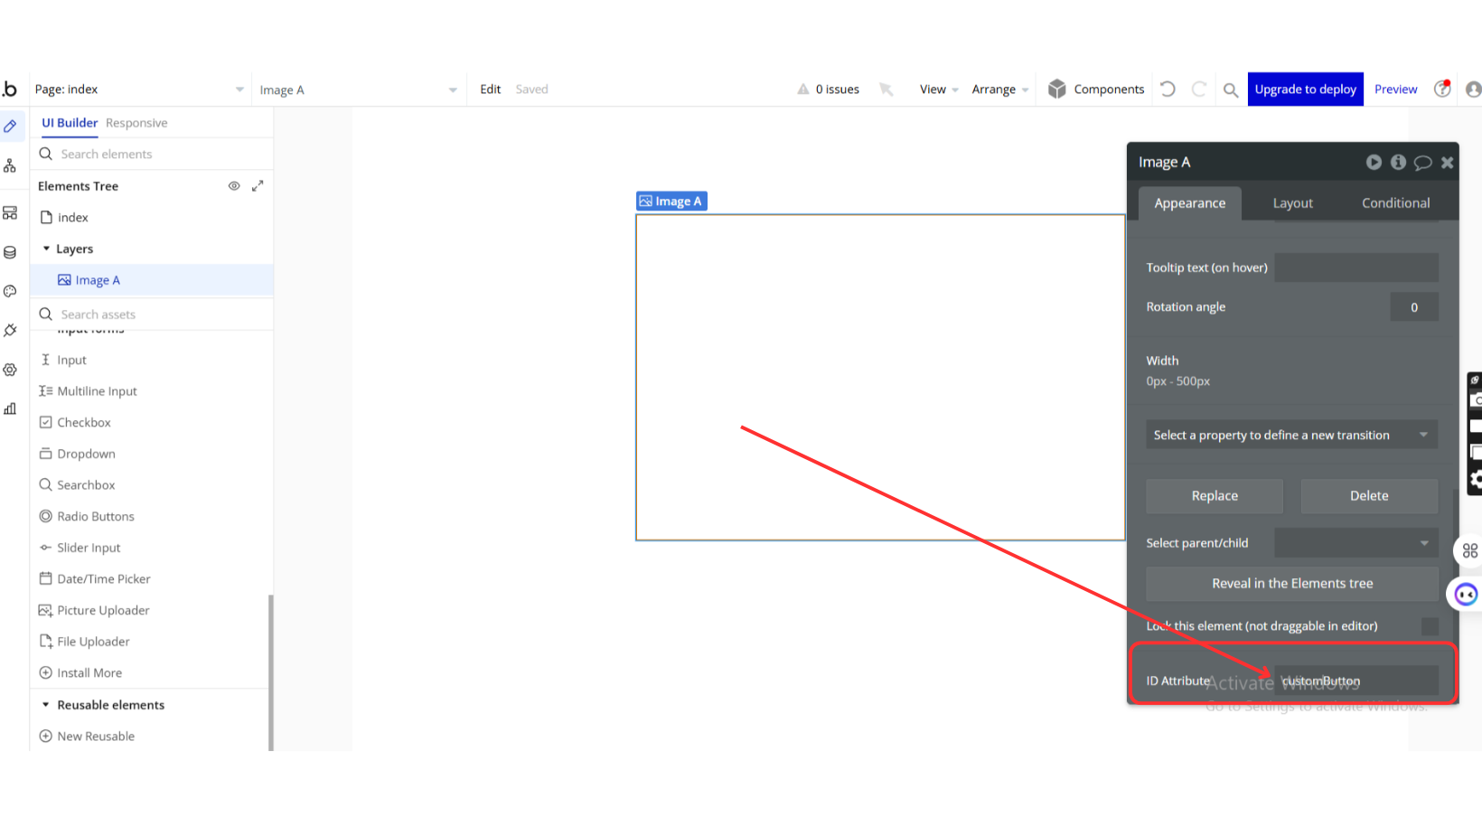Click the comment bubble icon in property panel
Viewport: 1482px width, 835px height.
(1422, 163)
